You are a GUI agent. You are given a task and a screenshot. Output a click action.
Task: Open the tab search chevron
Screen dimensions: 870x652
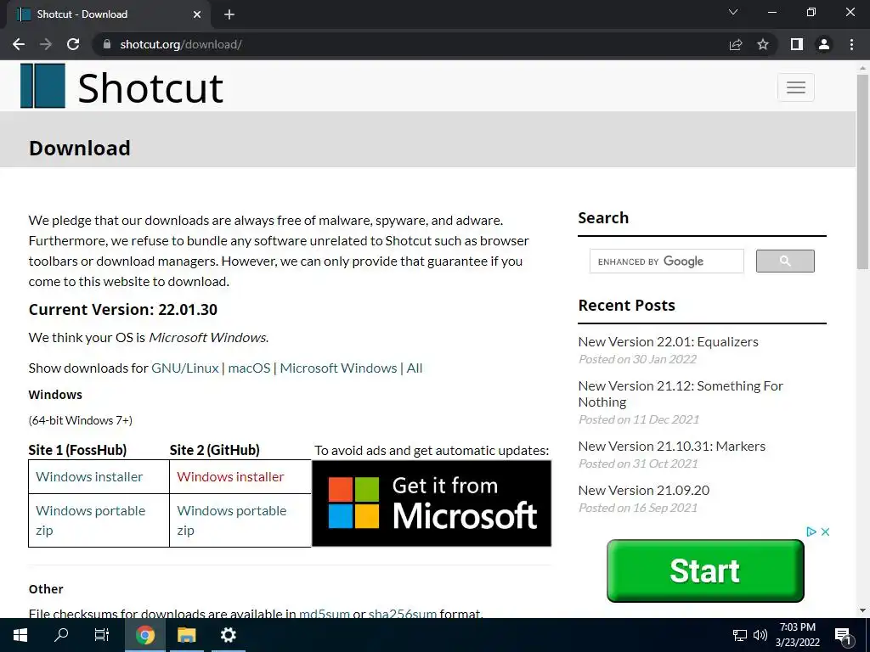coord(733,12)
